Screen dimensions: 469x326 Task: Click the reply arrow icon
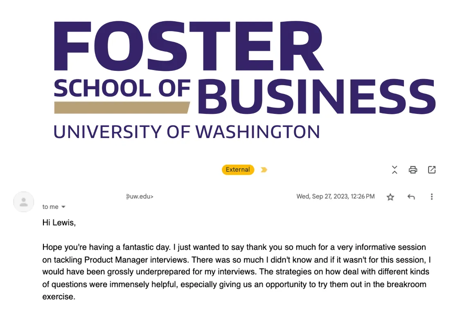pos(411,197)
